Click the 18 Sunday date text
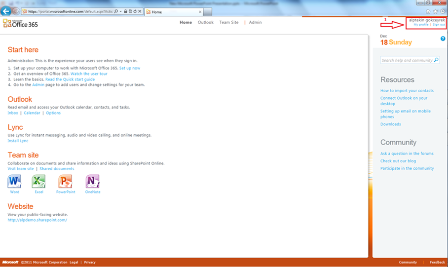This screenshot has width=448, height=267. 396,42
